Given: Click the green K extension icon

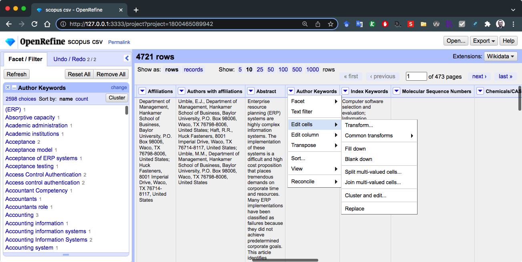Looking at the screenshot, I should click(x=372, y=24).
